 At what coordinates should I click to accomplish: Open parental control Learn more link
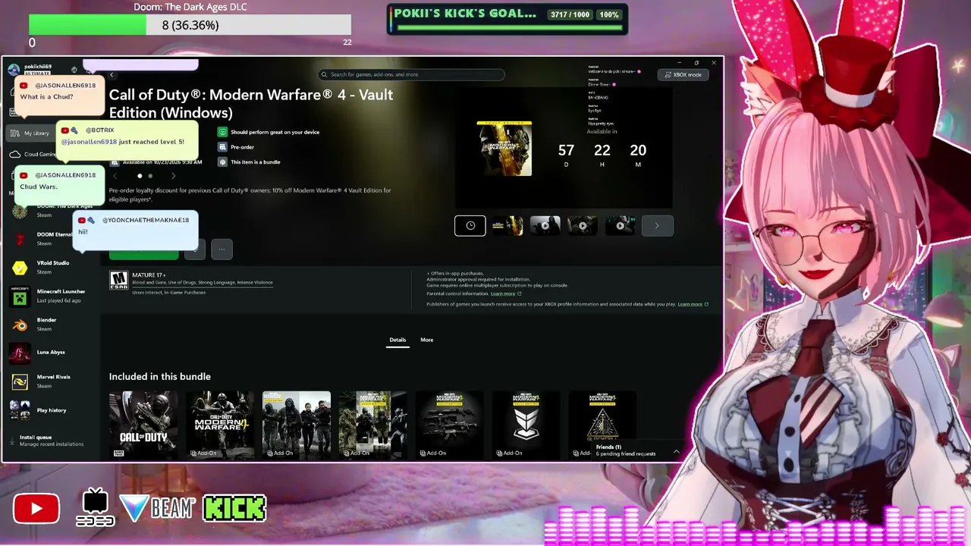pos(506,293)
